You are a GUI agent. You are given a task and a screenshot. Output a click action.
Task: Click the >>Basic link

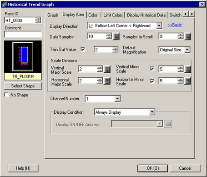pyautogui.click(x=175, y=25)
